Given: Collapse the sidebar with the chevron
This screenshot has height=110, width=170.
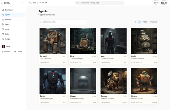Looking at the screenshot, I should click(x=23, y=3).
